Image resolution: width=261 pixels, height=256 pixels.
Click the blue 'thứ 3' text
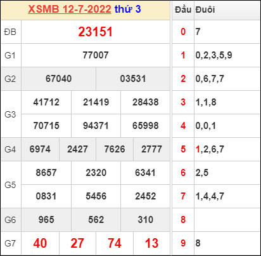click(127, 9)
